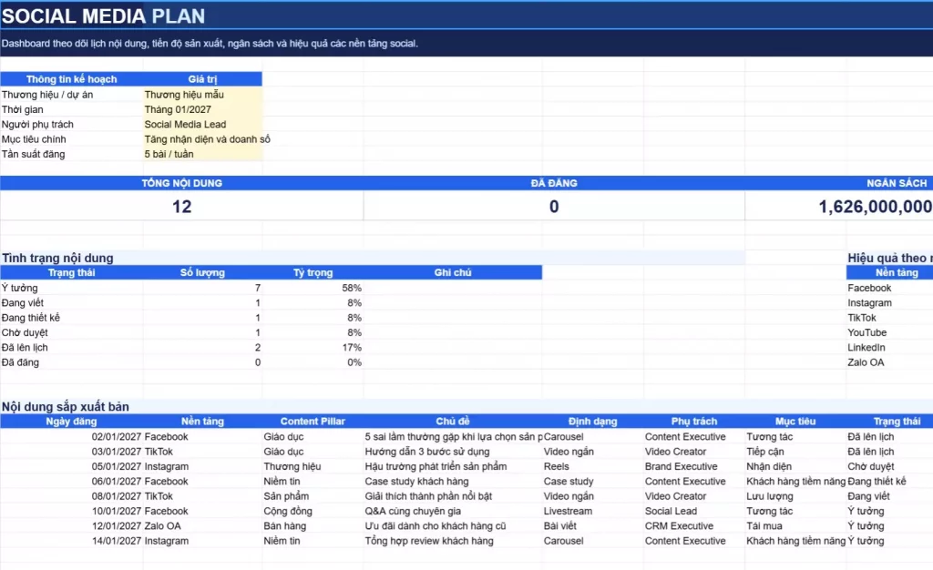Click the 'Tình trạng nội dung' section title

pos(57,258)
